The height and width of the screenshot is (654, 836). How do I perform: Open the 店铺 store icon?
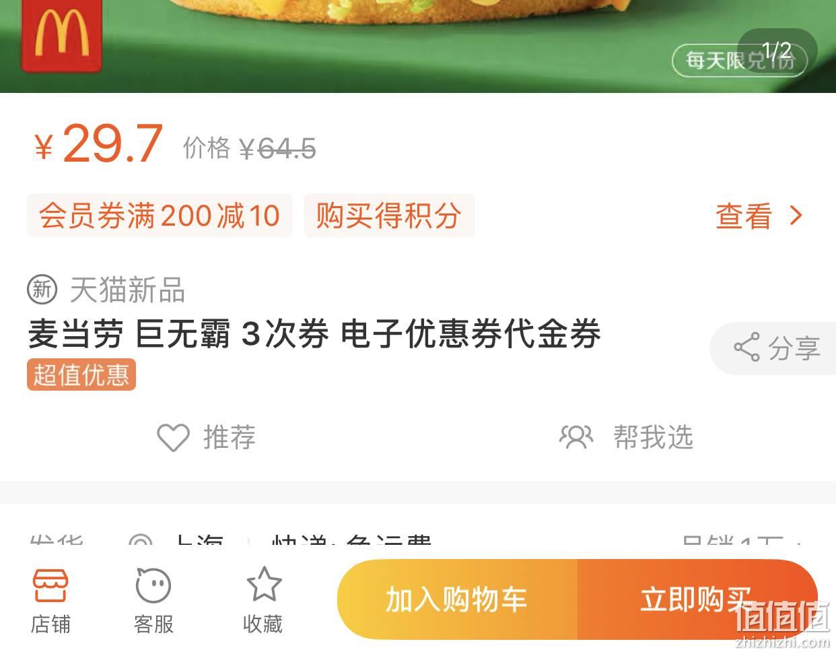tap(50, 586)
